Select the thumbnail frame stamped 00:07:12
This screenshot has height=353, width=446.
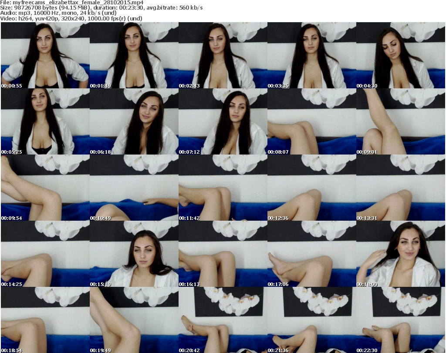click(x=223, y=121)
